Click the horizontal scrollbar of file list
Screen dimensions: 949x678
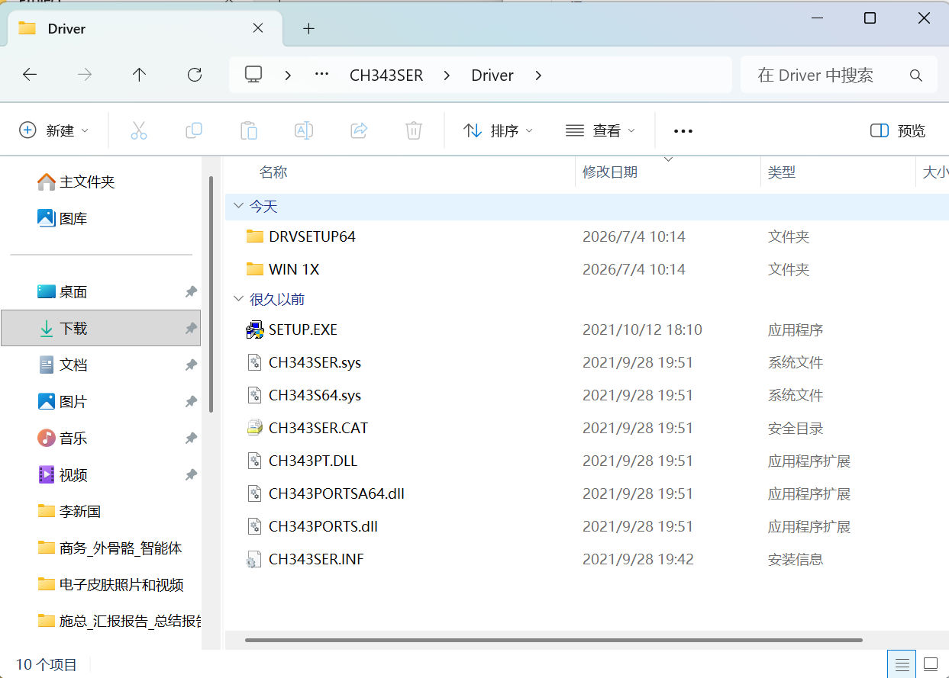(x=554, y=640)
